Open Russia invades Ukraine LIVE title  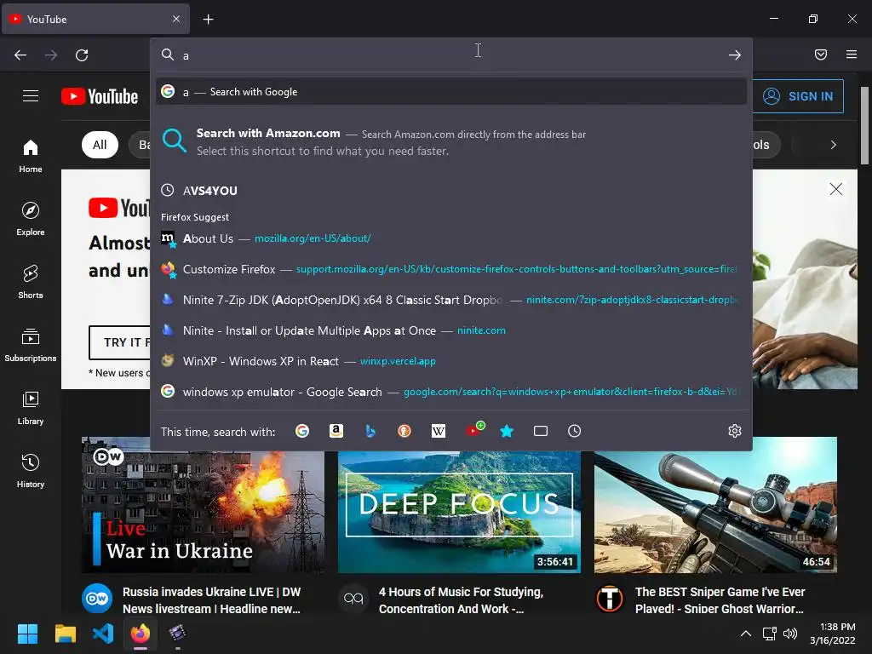(212, 600)
